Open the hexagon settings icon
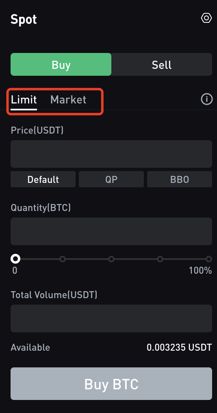The width and height of the screenshot is (217, 413). pyautogui.click(x=206, y=18)
